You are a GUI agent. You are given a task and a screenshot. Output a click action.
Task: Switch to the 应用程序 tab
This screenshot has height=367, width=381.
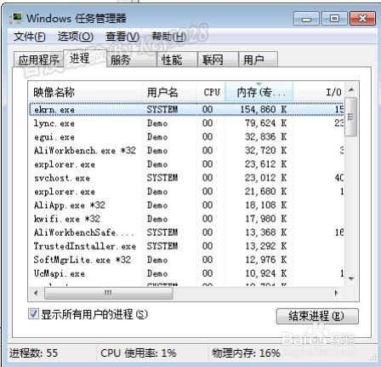click(38, 60)
